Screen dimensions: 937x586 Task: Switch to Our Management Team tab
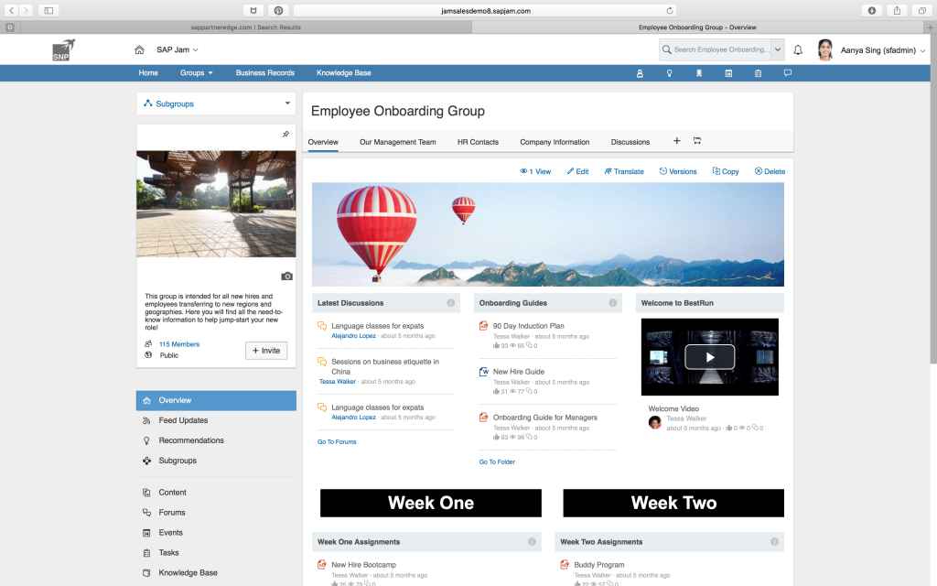tap(397, 142)
